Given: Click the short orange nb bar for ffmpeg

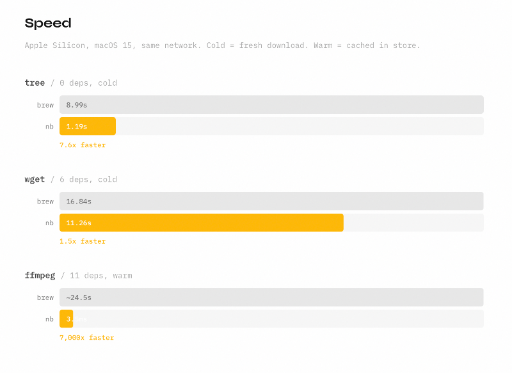Looking at the screenshot, I should (x=67, y=319).
